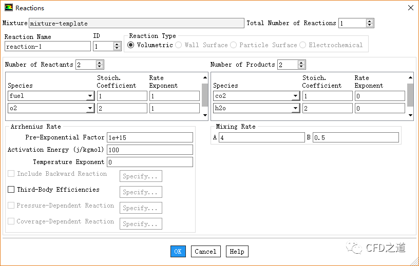419x266 pixels.
Task: Click the Total Number of Reactions stepper
Action: (370, 23)
